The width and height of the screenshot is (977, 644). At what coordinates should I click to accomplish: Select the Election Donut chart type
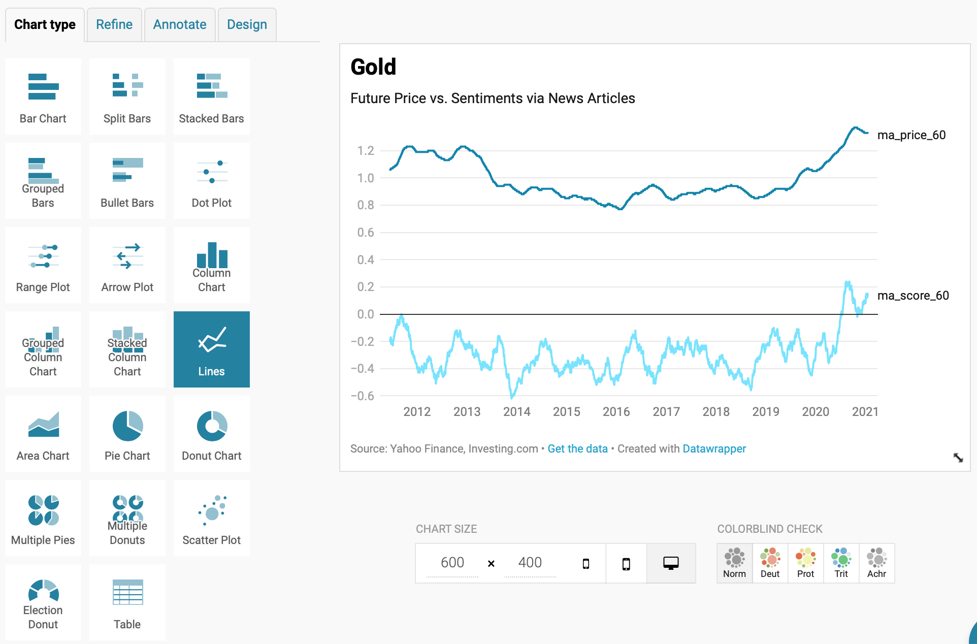pos(43,602)
